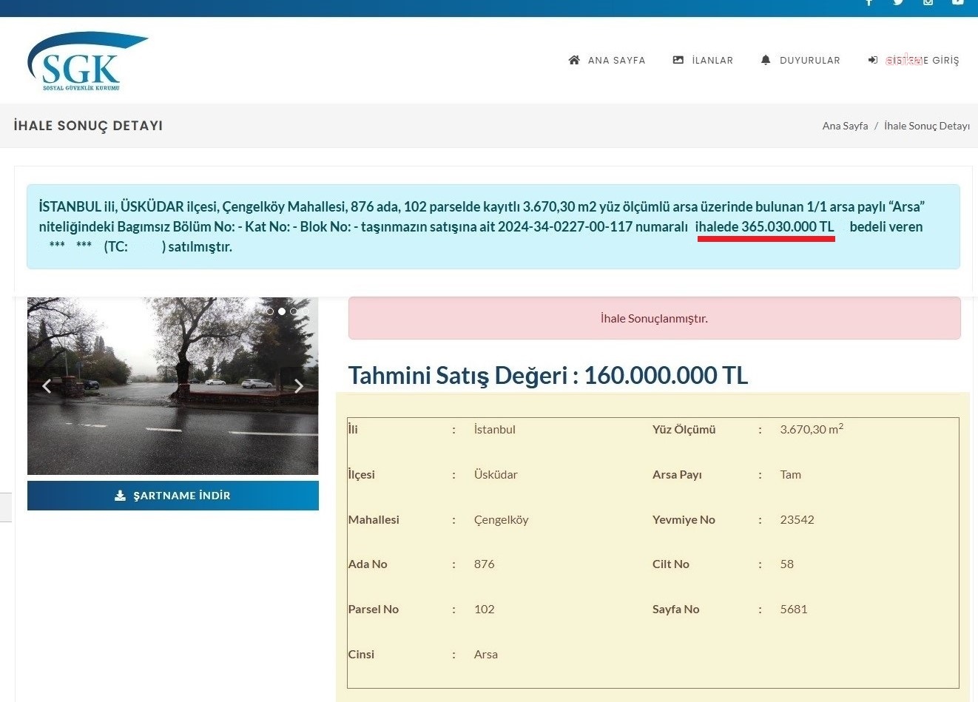Click the İhale Sonuç Detayı breadcrumb
This screenshot has width=978, height=702.
(927, 126)
